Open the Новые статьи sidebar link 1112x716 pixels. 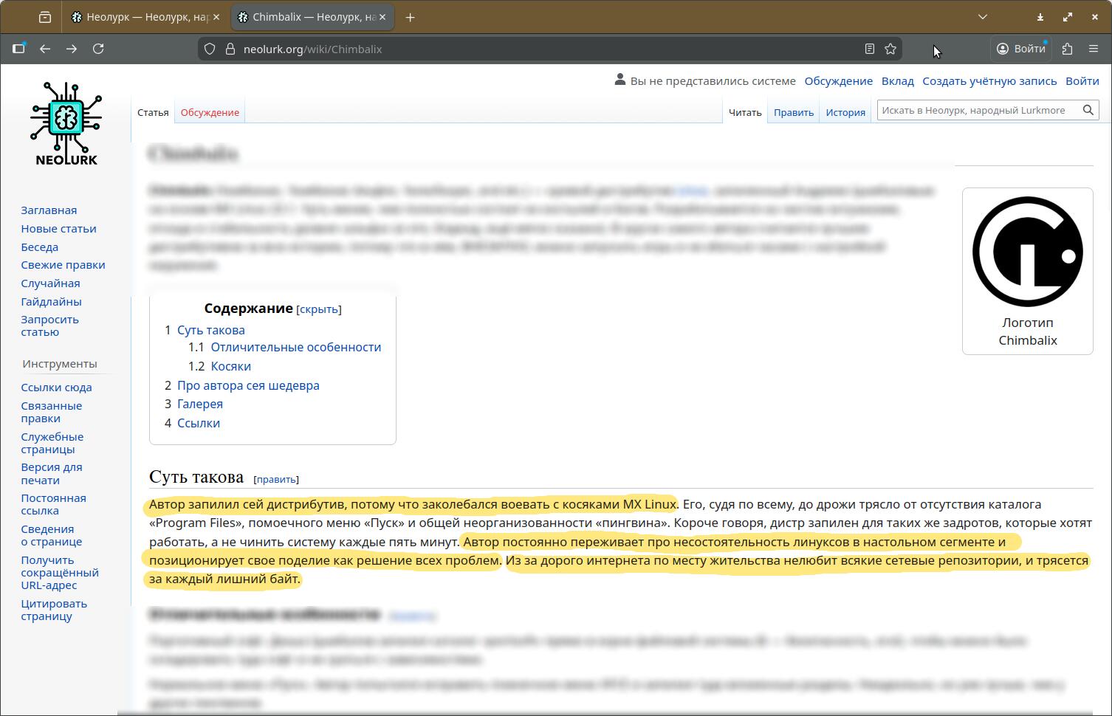coord(58,229)
